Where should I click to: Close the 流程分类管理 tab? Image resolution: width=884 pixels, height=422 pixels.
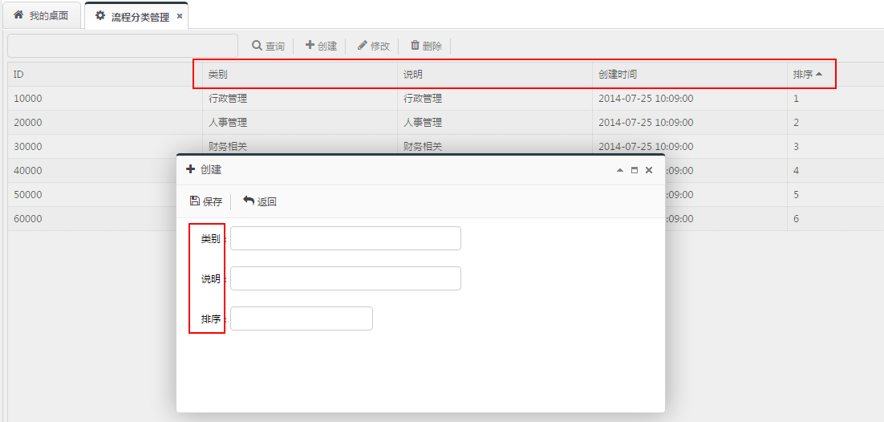pos(179,16)
